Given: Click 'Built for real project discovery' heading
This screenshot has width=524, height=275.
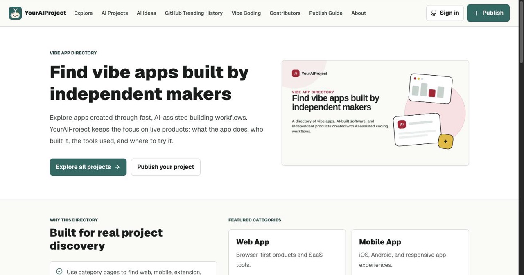Looking at the screenshot, I should click(x=106, y=239).
